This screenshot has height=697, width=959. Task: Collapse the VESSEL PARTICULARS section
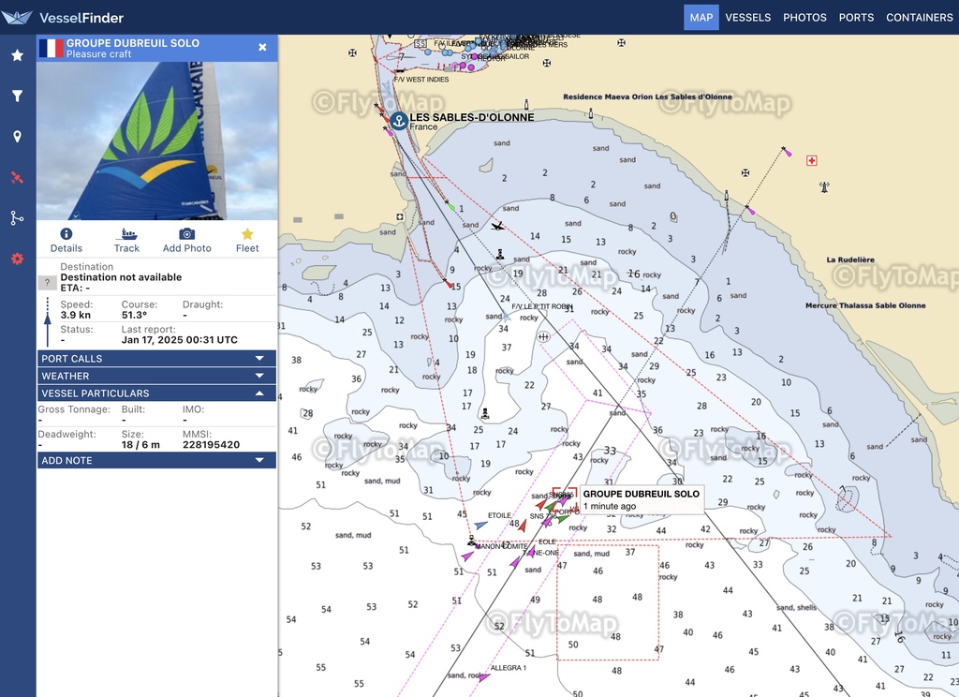pyautogui.click(x=156, y=393)
